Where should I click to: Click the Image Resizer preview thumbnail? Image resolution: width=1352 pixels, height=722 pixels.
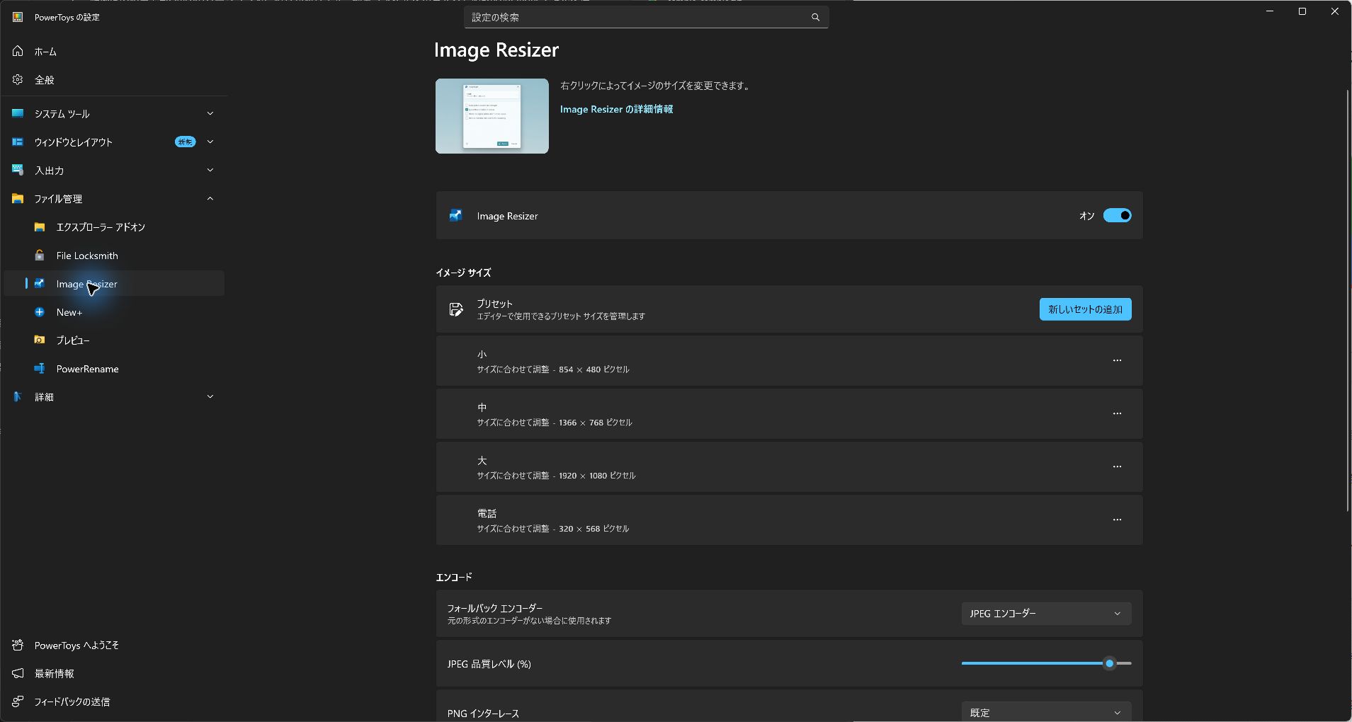coord(492,116)
